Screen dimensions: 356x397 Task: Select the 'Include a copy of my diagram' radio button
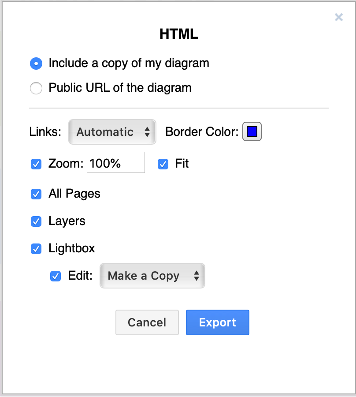click(36, 64)
